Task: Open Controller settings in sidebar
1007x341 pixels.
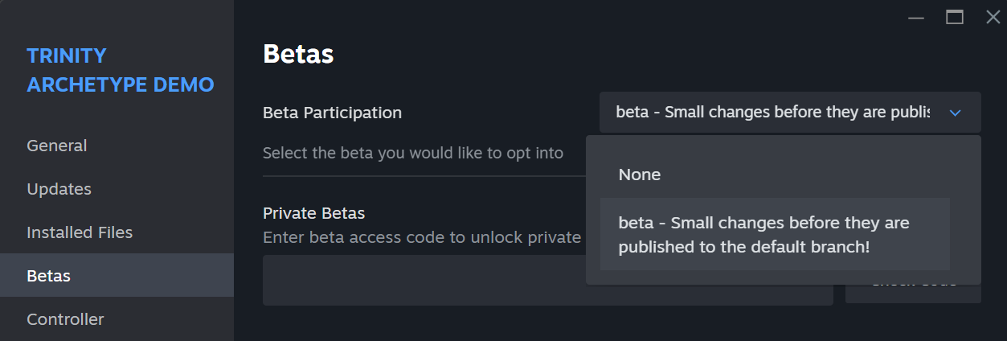Action: pos(65,319)
